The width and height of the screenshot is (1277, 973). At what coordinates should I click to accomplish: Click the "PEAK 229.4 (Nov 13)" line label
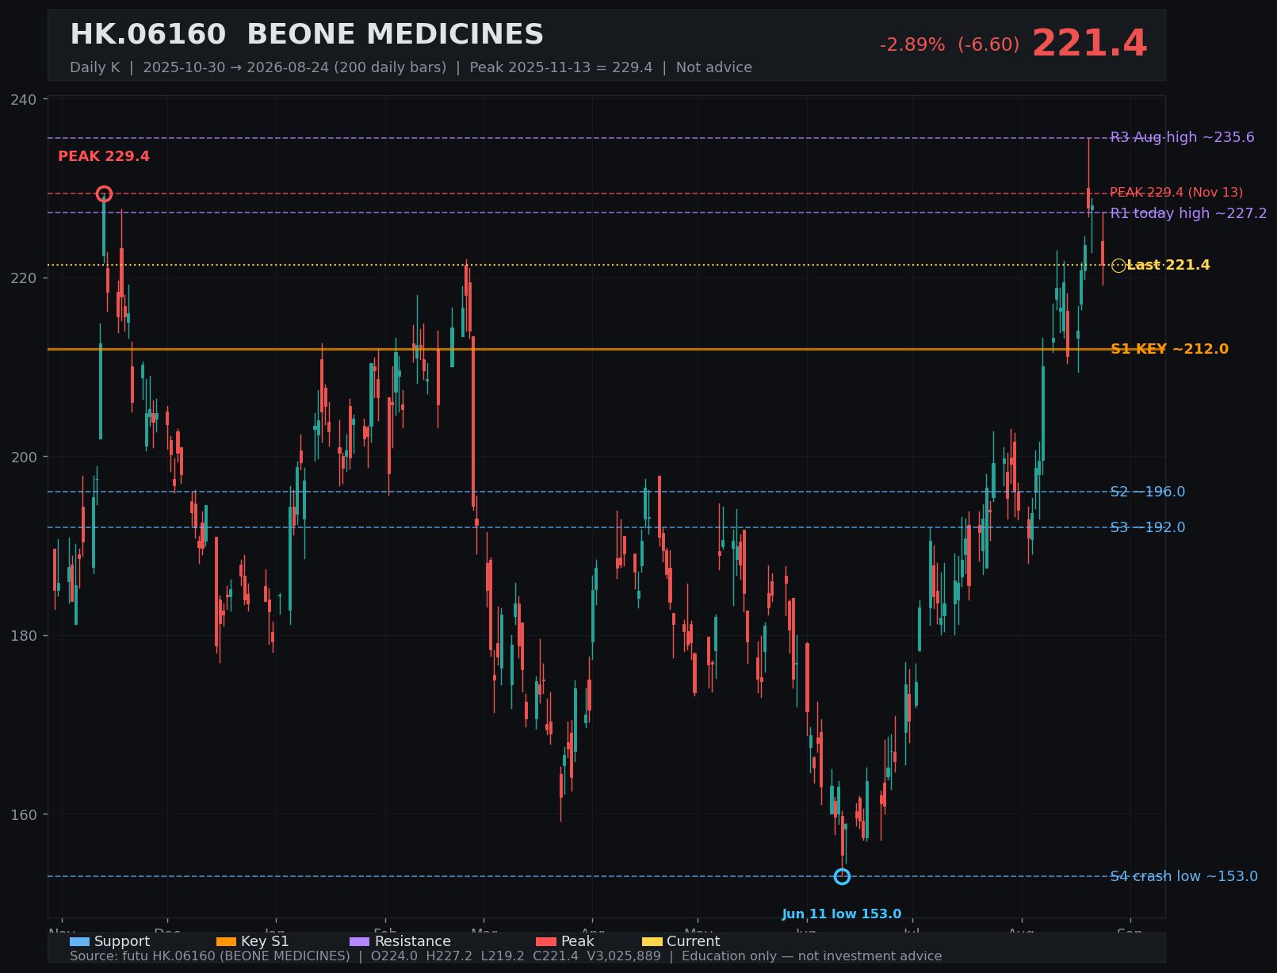pos(1176,193)
